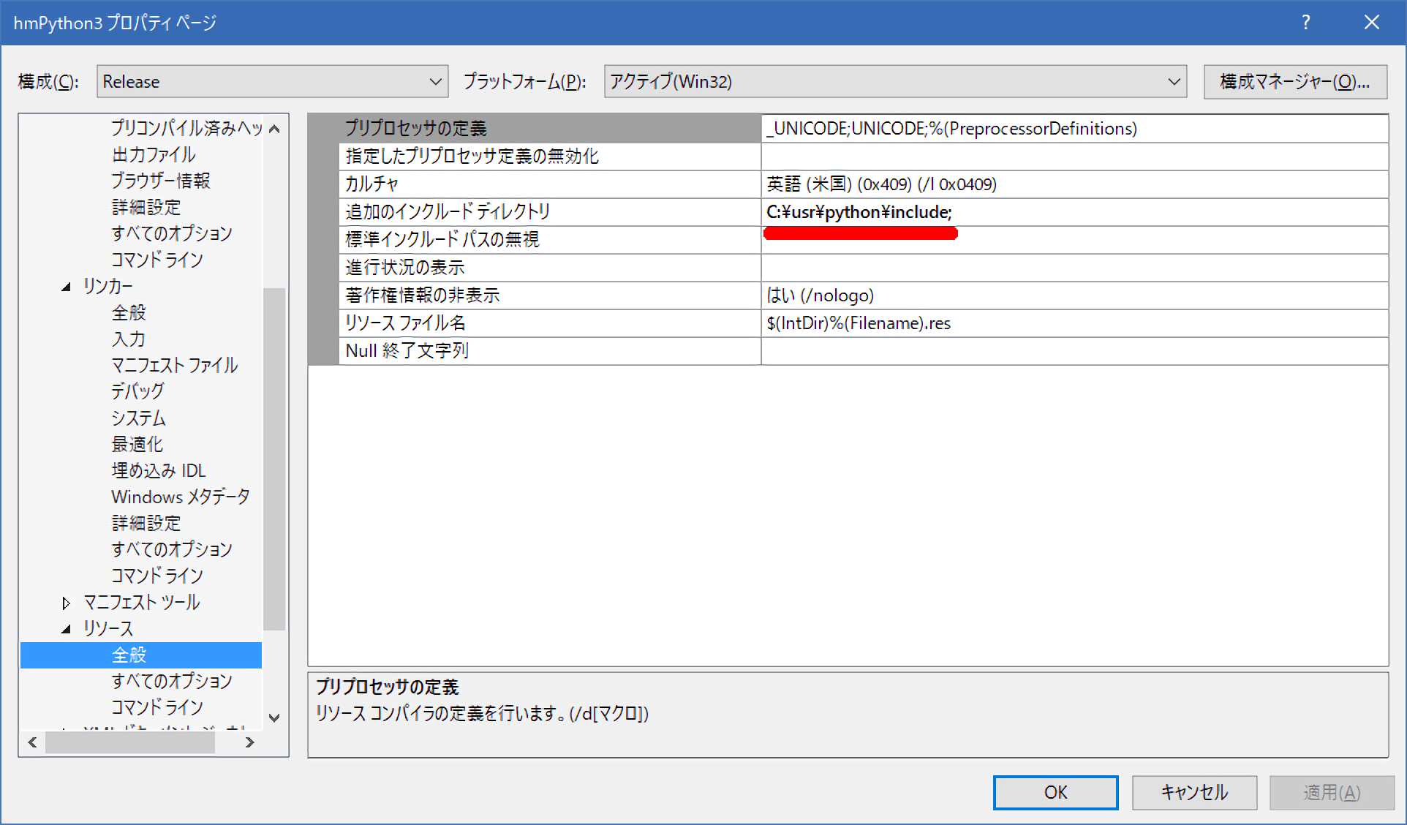The width and height of the screenshot is (1407, 825).
Task: Select Windows メタデータ tree item
Action: [180, 497]
